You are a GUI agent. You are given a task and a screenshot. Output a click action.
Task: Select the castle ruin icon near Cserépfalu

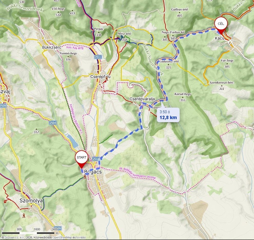click(x=107, y=79)
